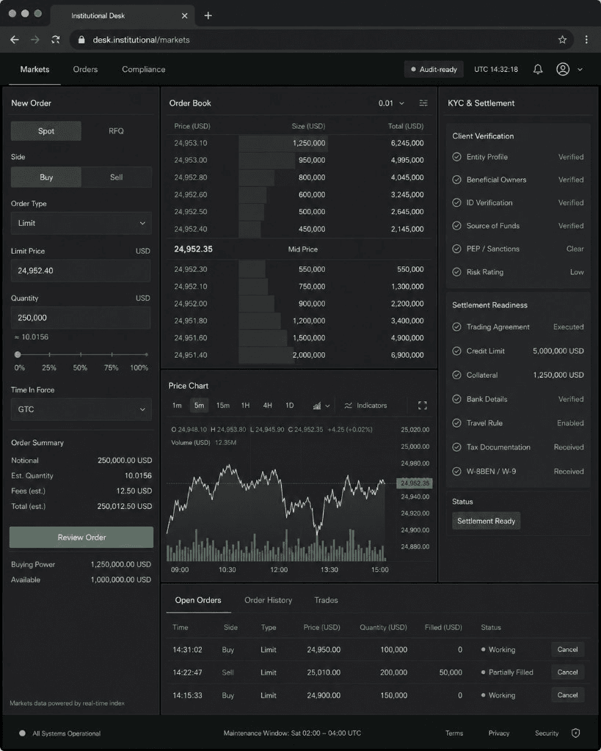Click the Quantity input field

click(x=81, y=318)
